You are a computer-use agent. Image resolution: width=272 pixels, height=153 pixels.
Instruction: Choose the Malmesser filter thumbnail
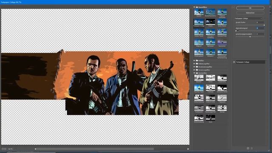tap(210, 42)
